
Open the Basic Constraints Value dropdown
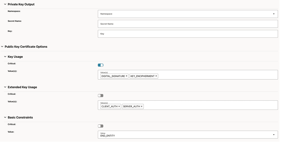click(274, 135)
